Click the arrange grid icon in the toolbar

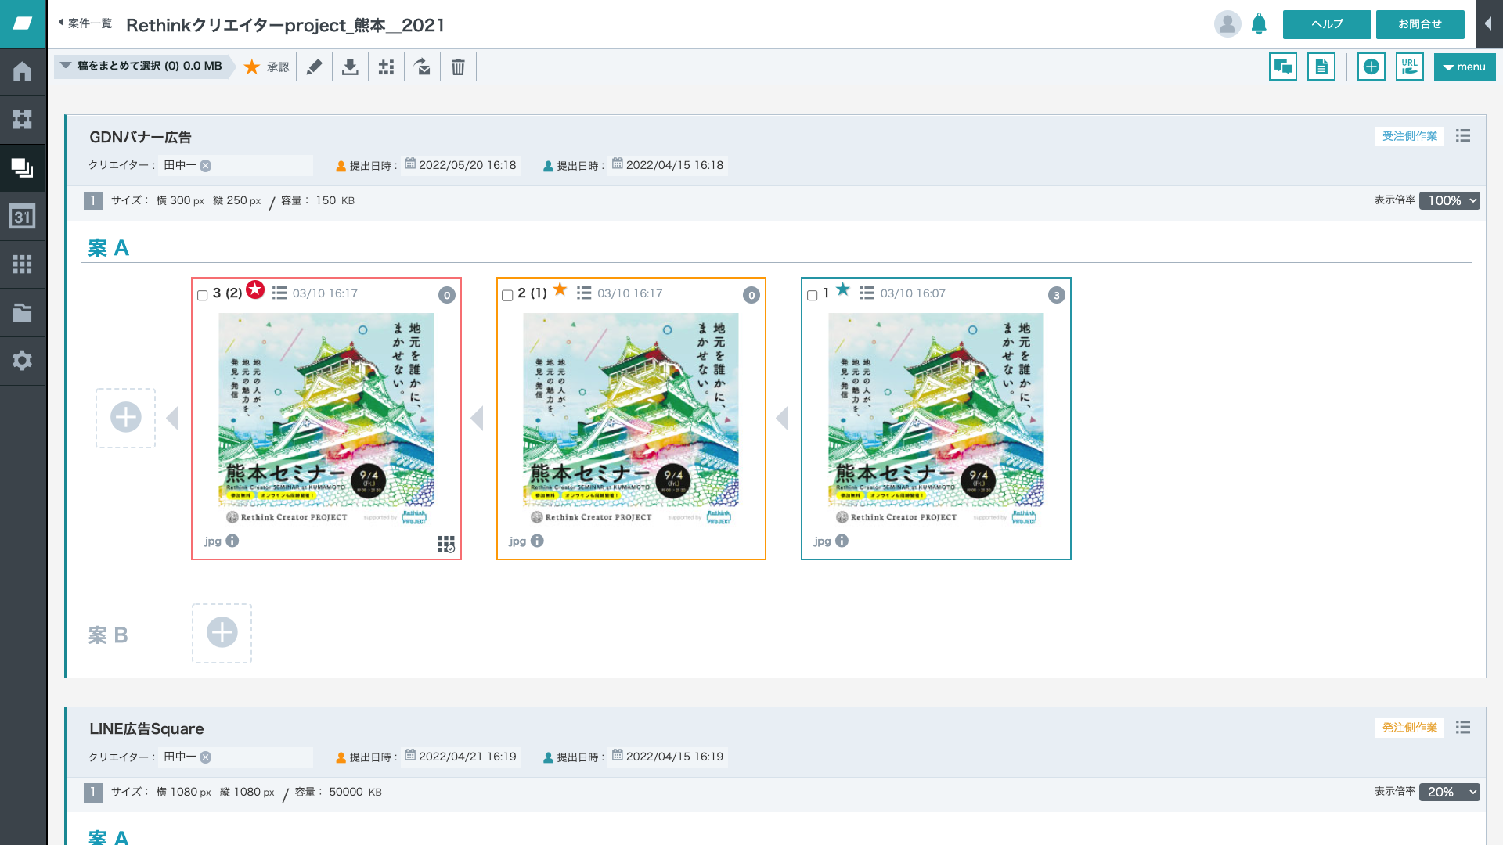point(386,67)
